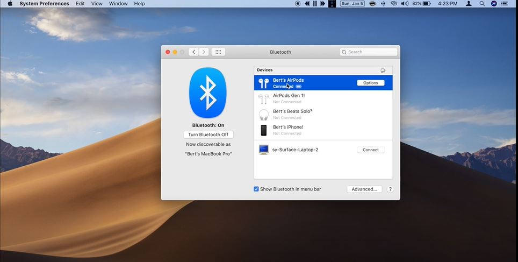Screen dimensions: 518x262
Task: Connect to sy-Surface-Laptop-2
Action: tap(371, 150)
